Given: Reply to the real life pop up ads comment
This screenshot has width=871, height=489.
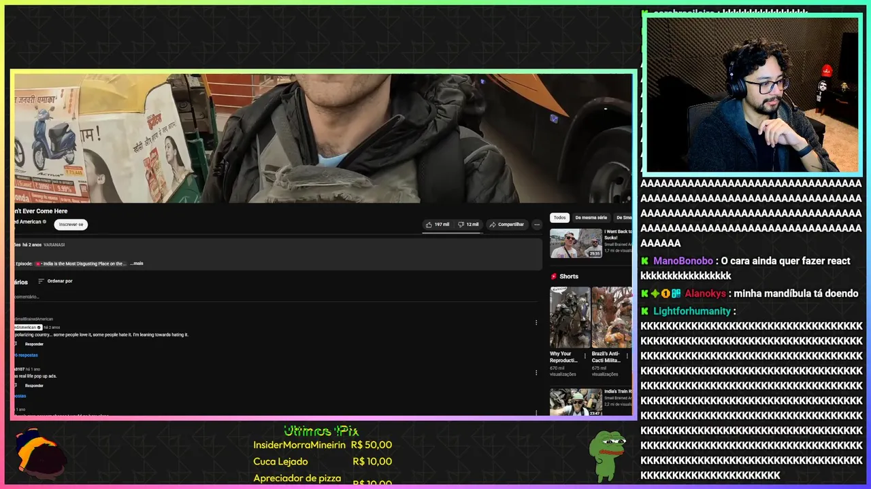Looking at the screenshot, I should (x=34, y=385).
